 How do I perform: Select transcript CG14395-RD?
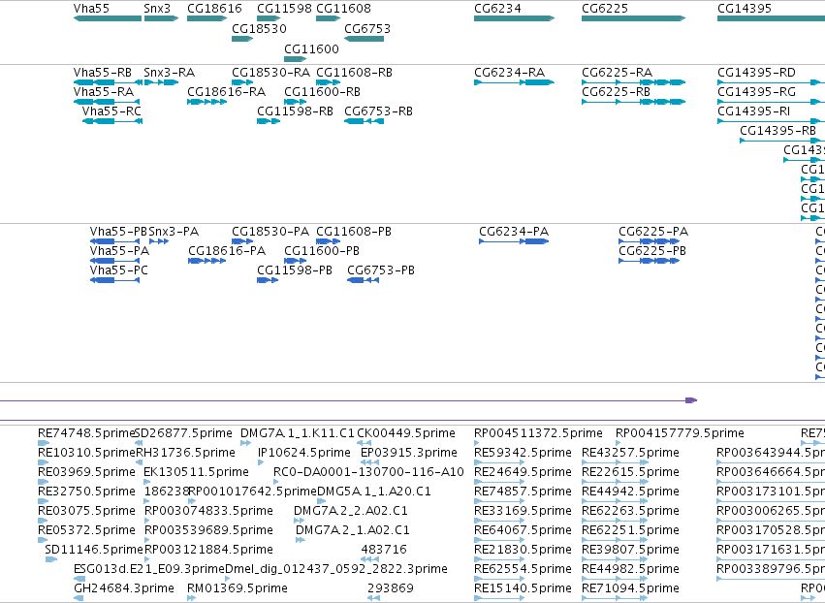point(756,73)
